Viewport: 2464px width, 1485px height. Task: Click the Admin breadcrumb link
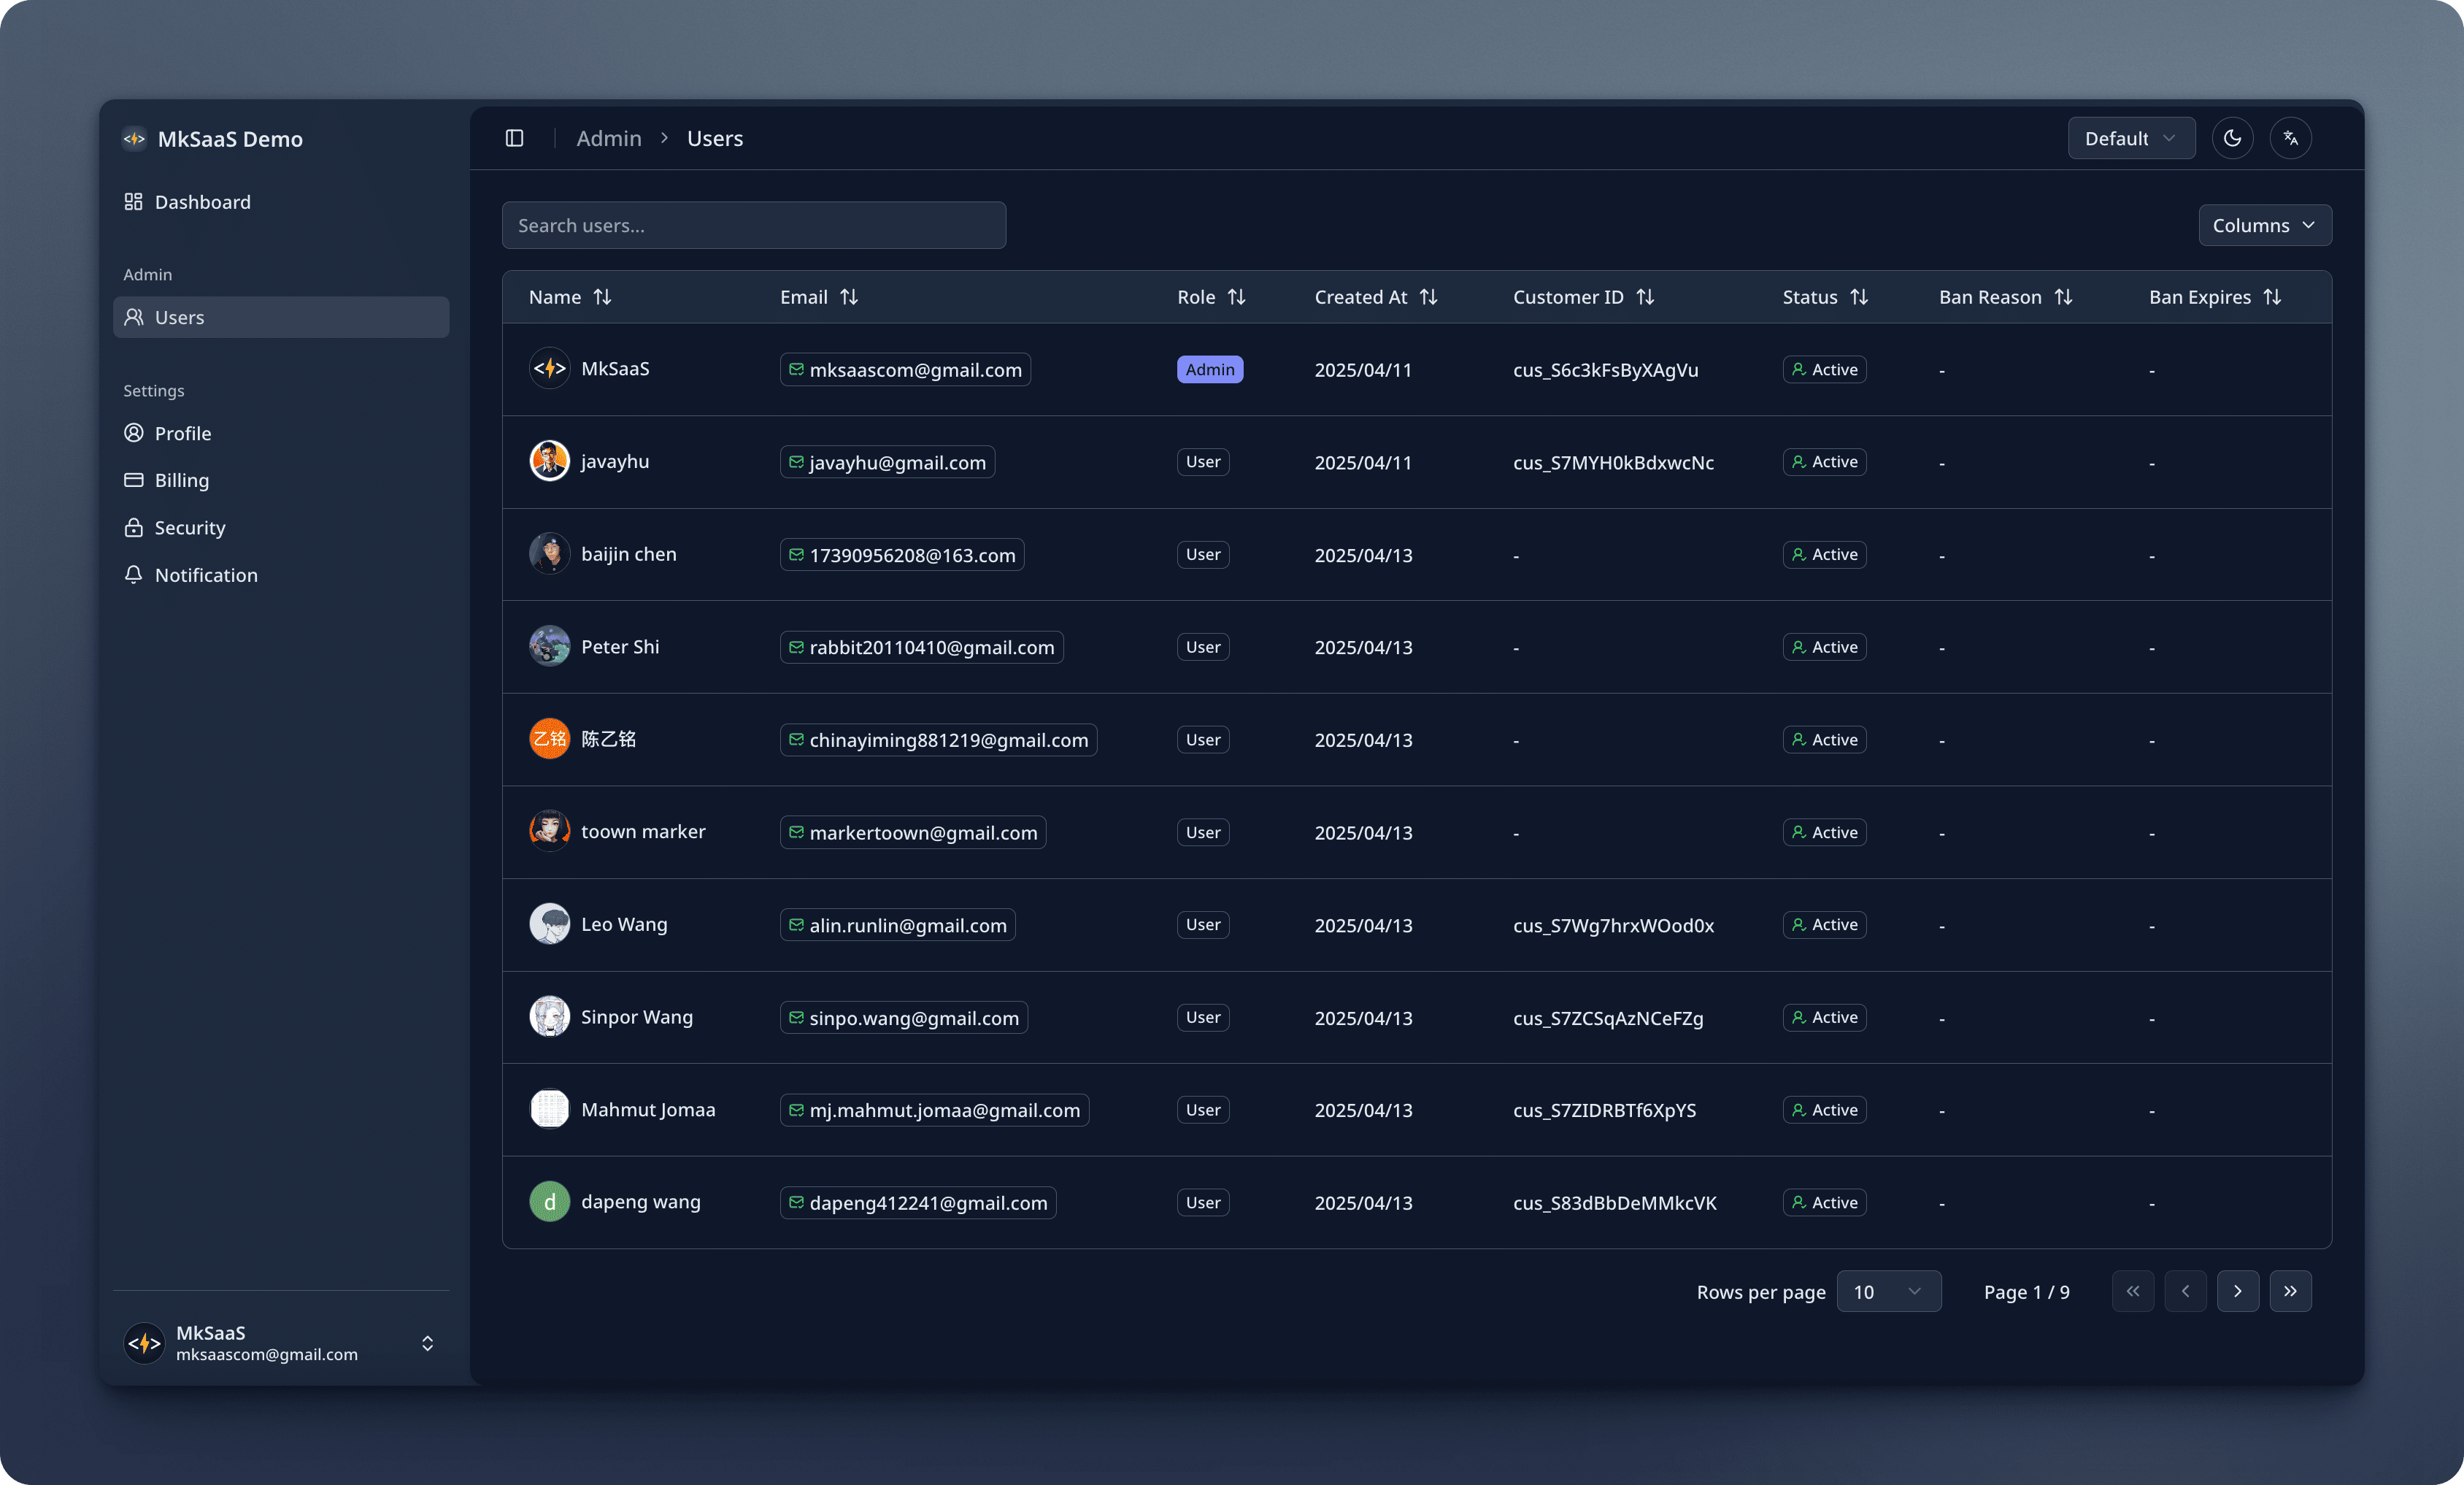pyautogui.click(x=608, y=138)
